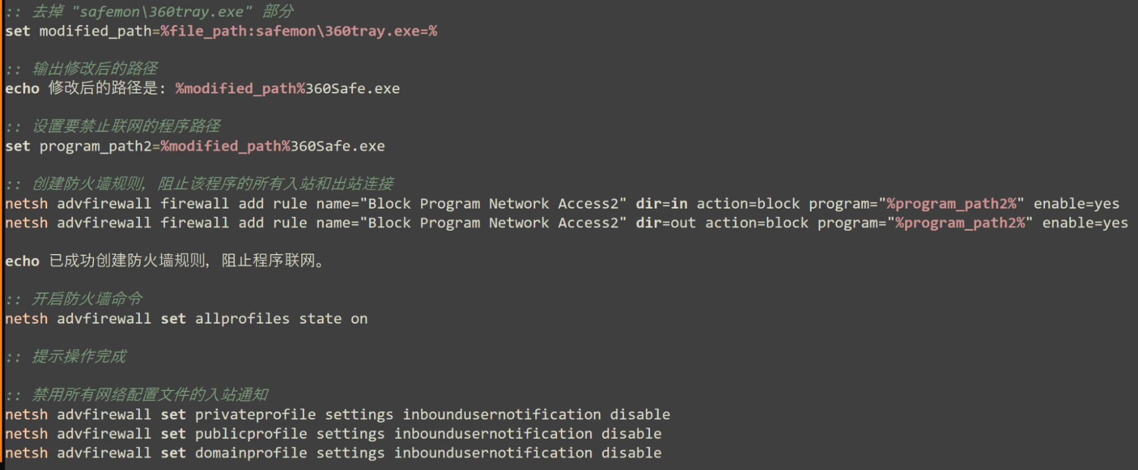This screenshot has width=1138, height=470.
Task: Click 'privateprofile' in the netsh line
Action: tap(255, 415)
